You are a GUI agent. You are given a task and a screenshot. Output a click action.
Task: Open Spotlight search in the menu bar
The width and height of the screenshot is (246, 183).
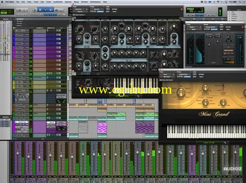tap(240, 2)
